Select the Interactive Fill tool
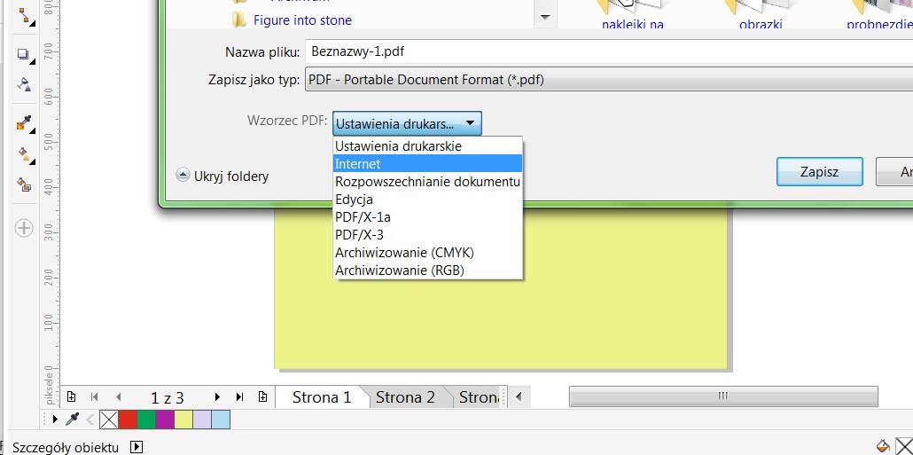913x455 pixels. [x=24, y=154]
